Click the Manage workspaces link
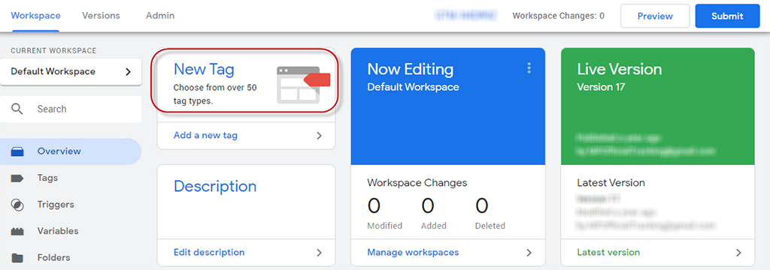The image size is (770, 270). click(413, 252)
